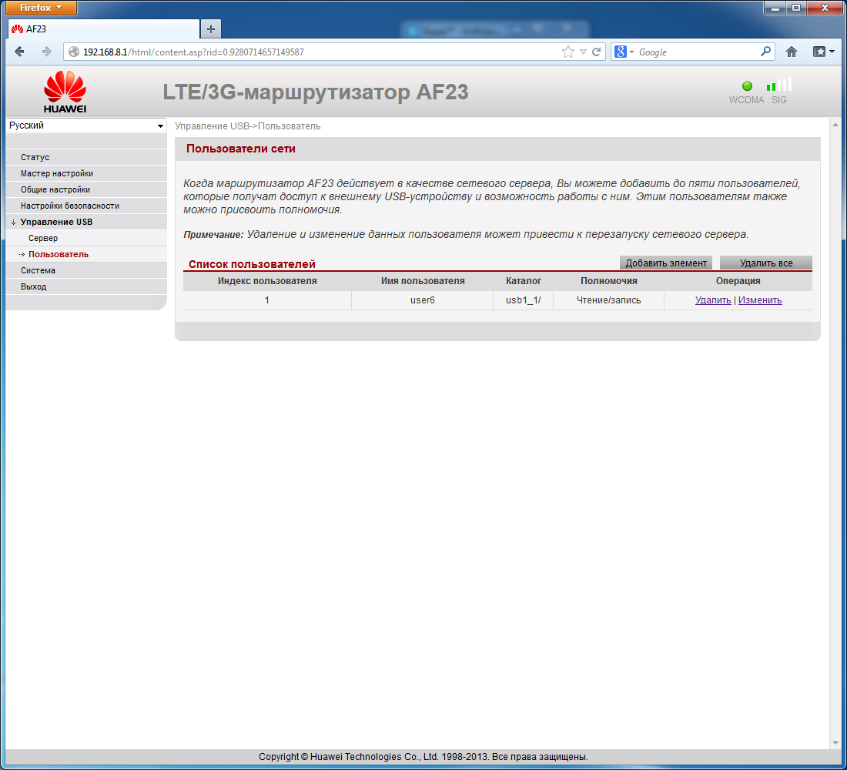Reload the page with the refresh icon
The image size is (847, 770).
tap(596, 52)
